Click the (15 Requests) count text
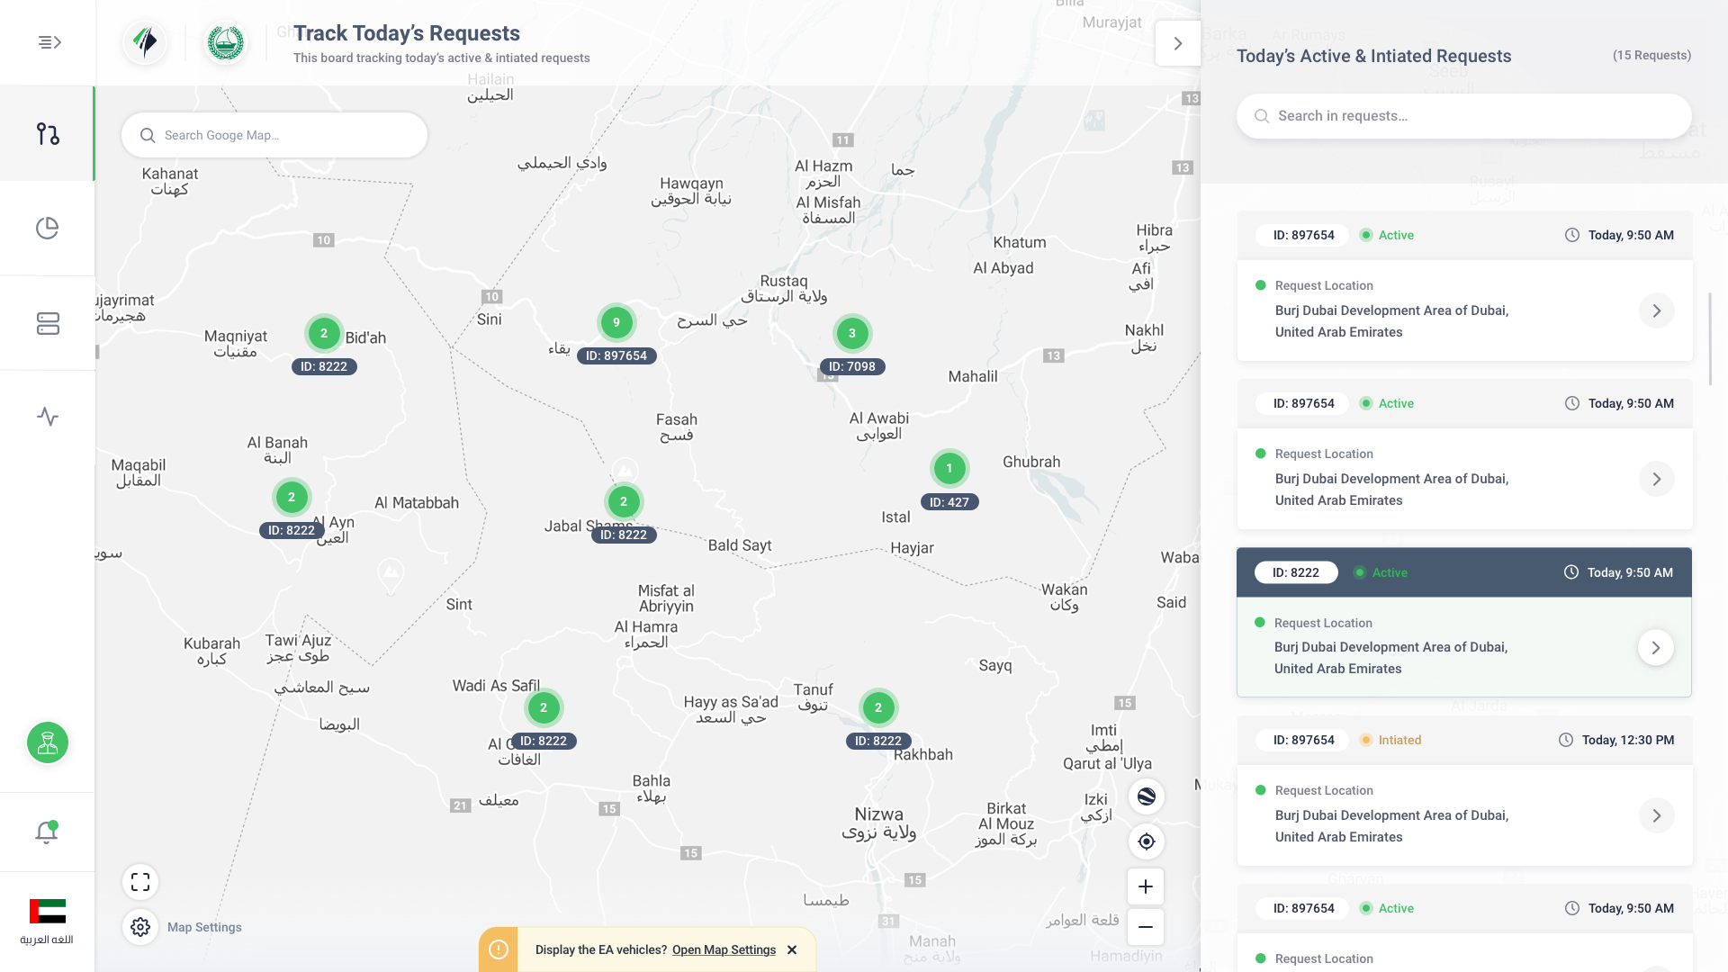Screen dimensions: 1728x972 coord(1651,55)
